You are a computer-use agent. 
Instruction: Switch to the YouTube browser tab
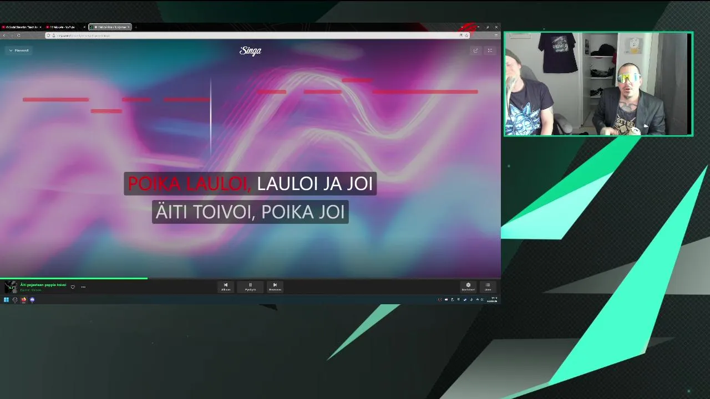pyautogui.click(x=64, y=27)
